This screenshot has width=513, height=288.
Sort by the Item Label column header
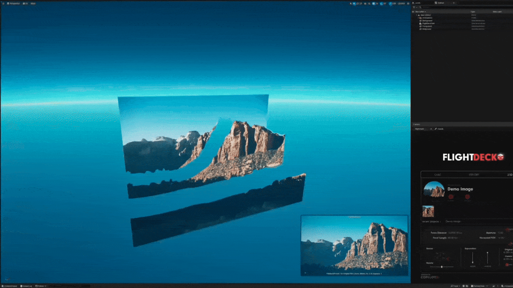(x=420, y=12)
